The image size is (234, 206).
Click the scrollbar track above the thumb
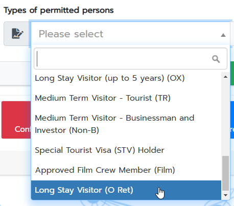tap(225, 118)
